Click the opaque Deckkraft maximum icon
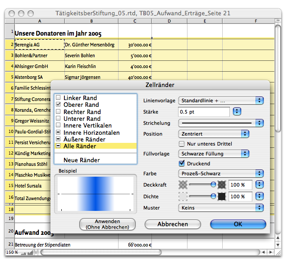This screenshot has width=288, height=265. [222, 184]
